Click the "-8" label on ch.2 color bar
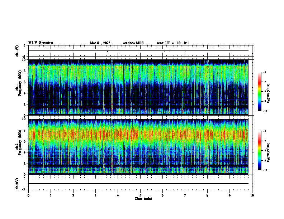284x219 pixels. [x=265, y=151]
